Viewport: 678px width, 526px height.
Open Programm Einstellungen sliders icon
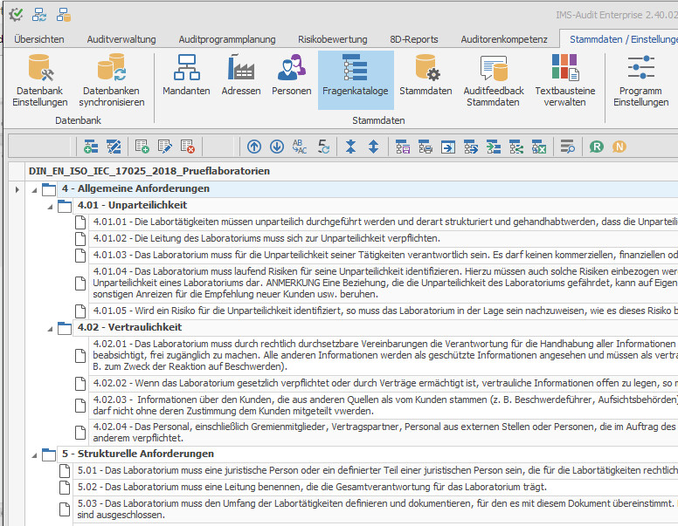coord(640,80)
